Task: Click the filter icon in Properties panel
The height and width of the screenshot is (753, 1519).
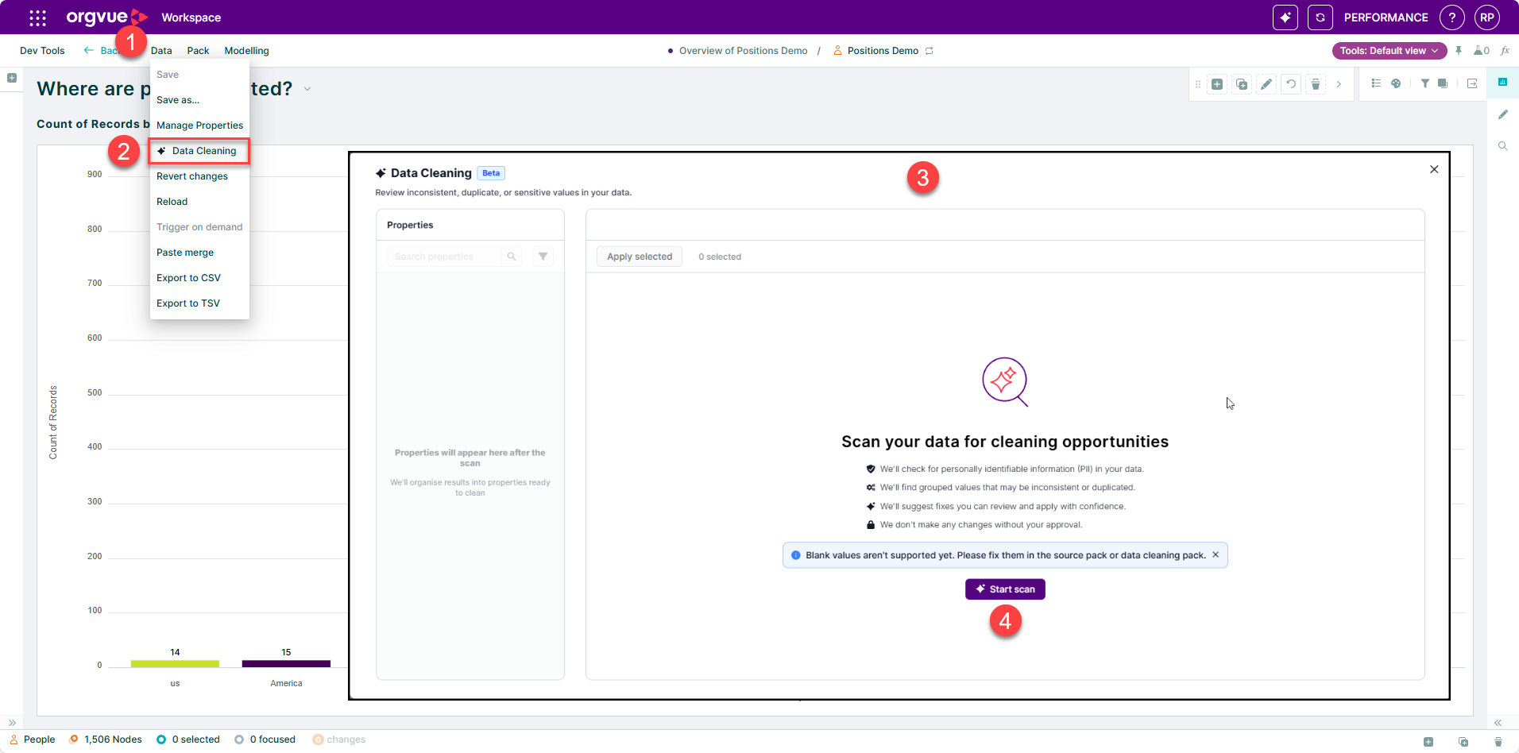Action: [543, 257]
